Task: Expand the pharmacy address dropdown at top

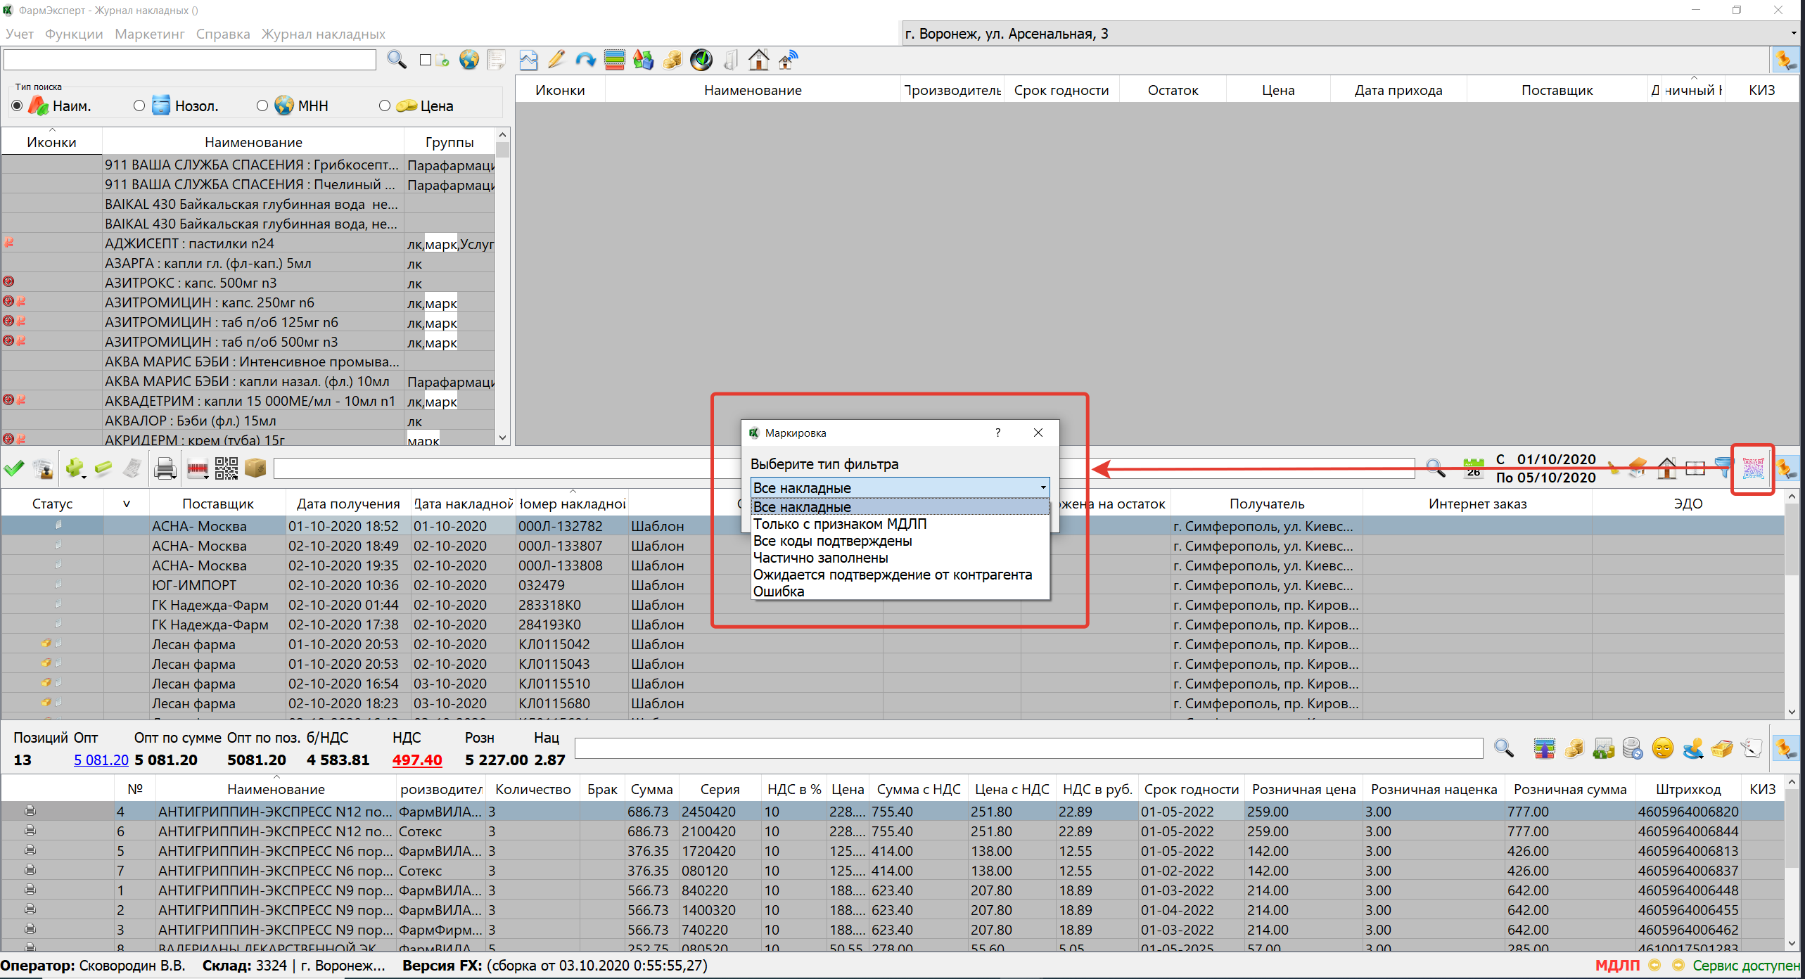Action: click(1792, 34)
